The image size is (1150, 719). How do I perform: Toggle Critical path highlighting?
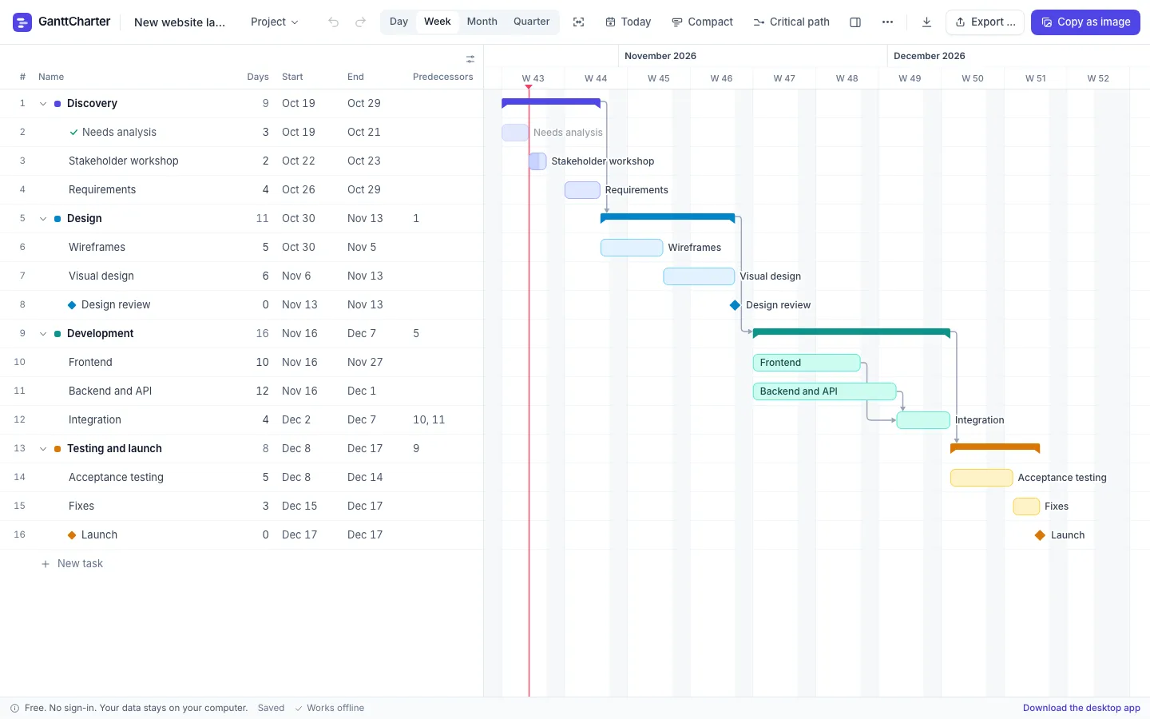point(791,22)
